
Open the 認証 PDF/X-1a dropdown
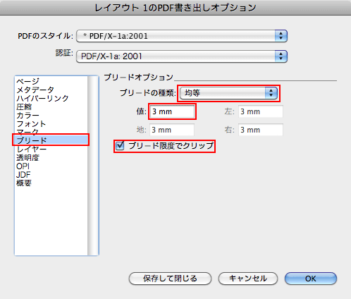click(182, 56)
